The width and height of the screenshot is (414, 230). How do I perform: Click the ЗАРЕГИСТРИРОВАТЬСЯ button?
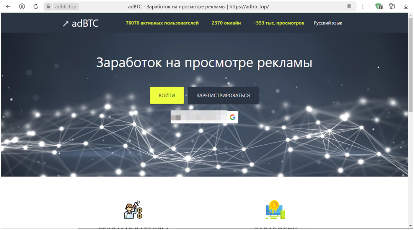[x=223, y=95]
